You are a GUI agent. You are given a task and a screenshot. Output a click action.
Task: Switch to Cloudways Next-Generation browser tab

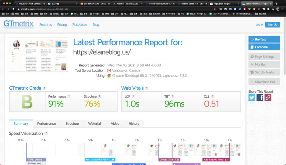(30, 4)
